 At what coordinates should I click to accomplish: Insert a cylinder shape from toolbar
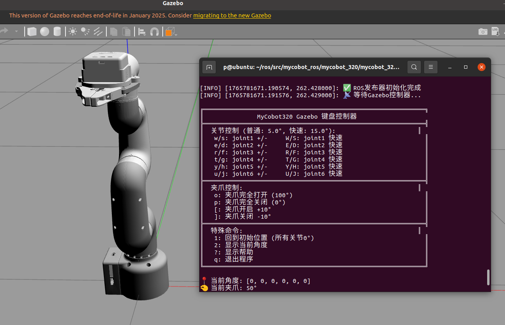[57, 31]
